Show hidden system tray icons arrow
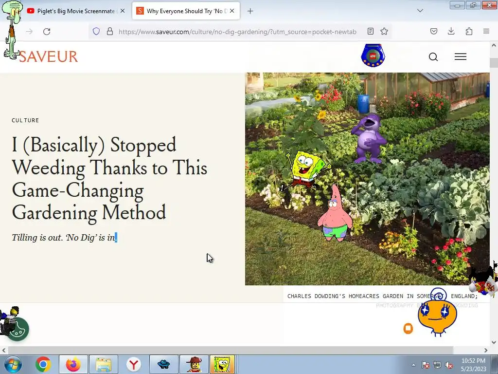This screenshot has height=374, width=498. (x=413, y=365)
